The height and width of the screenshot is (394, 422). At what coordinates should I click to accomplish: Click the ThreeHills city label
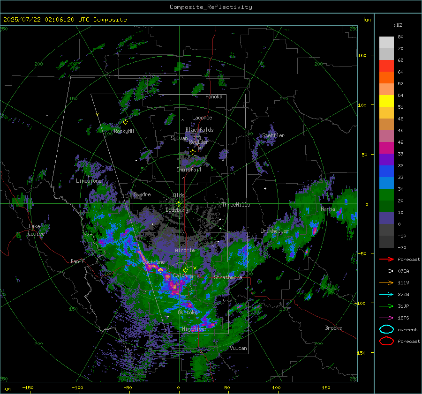[x=236, y=205]
